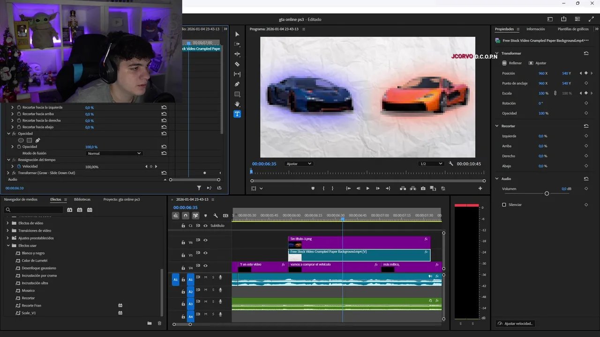Image resolution: width=600 pixels, height=337 pixels.
Task: Select the Ripple Edit tool
Action: (x=237, y=54)
